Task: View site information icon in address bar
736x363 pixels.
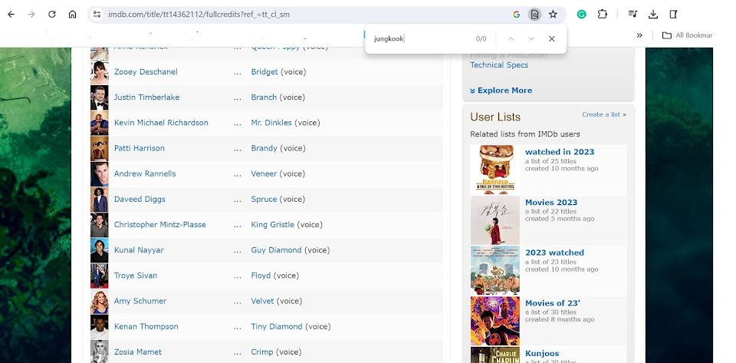Action: (97, 14)
